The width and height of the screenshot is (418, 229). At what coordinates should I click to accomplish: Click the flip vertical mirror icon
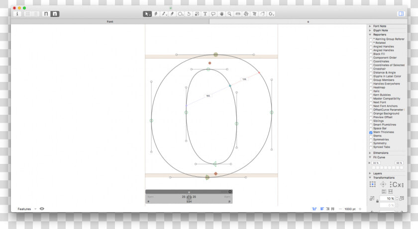coord(391,192)
